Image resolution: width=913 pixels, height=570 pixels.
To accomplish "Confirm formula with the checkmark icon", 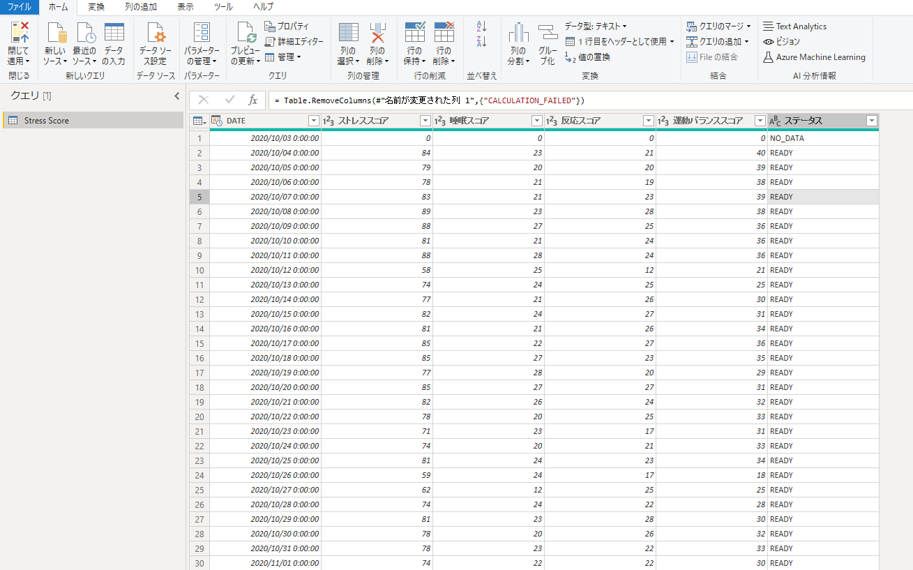I will pos(229,100).
